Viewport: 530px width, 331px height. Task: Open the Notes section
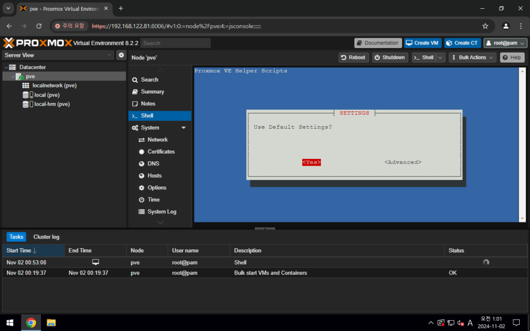coord(148,103)
